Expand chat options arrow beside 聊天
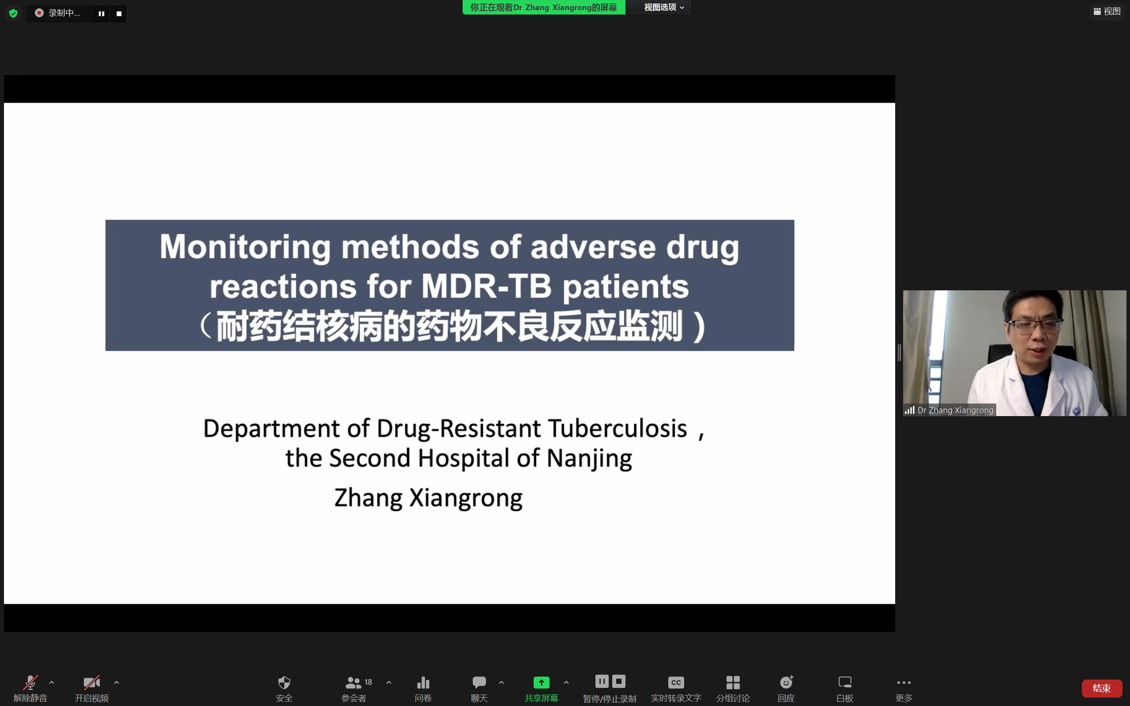 click(x=501, y=682)
